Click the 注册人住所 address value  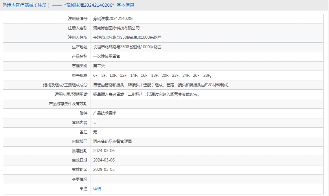tap(127, 38)
